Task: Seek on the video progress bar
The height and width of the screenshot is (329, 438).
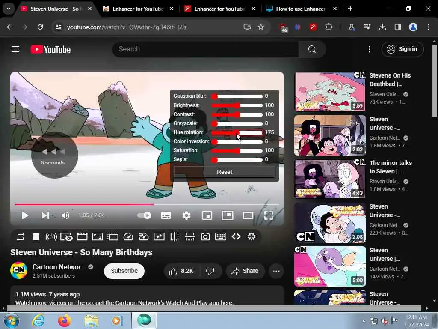Action: 147,204
